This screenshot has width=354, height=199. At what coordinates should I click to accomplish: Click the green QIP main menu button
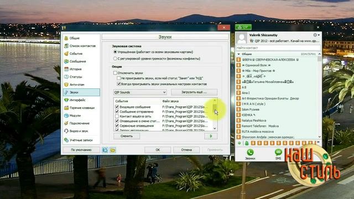tap(243, 27)
